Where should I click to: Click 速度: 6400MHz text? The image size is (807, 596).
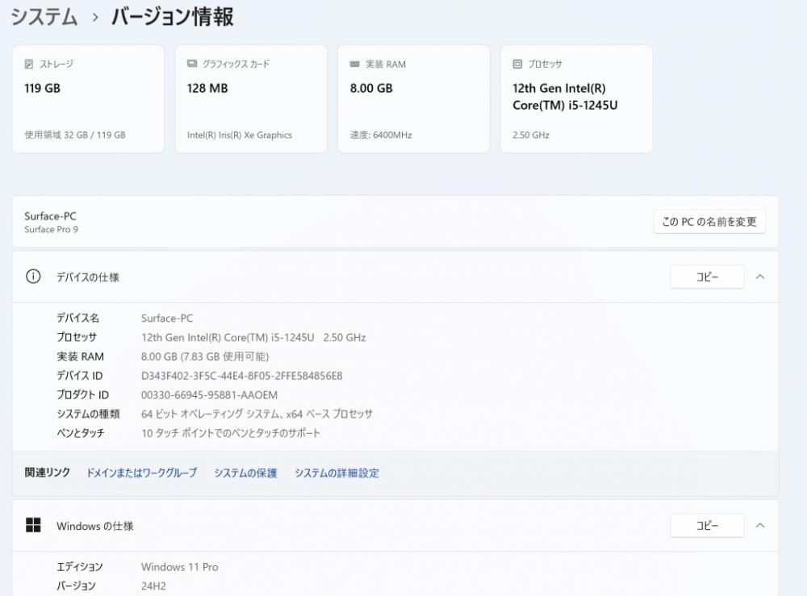pyautogui.click(x=381, y=135)
